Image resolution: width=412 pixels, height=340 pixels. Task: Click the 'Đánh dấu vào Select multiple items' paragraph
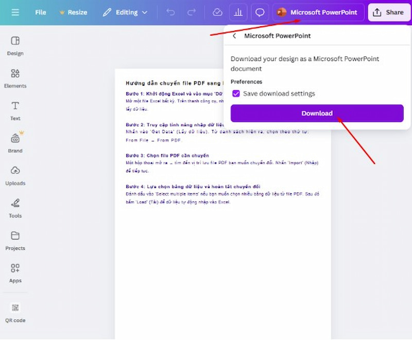click(x=222, y=198)
